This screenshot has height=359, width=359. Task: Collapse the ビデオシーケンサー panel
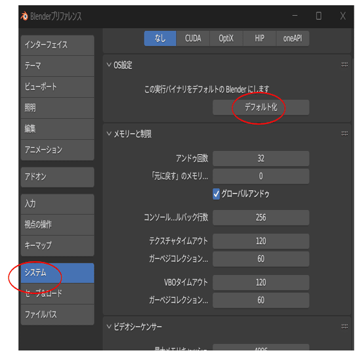[x=109, y=326]
